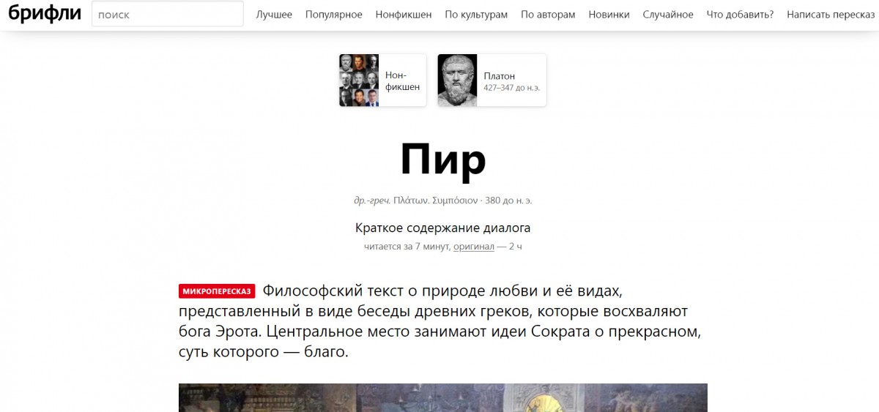Screen dimensions: 879x412
Task: Open the Лучшее menu item
Action: (x=274, y=15)
